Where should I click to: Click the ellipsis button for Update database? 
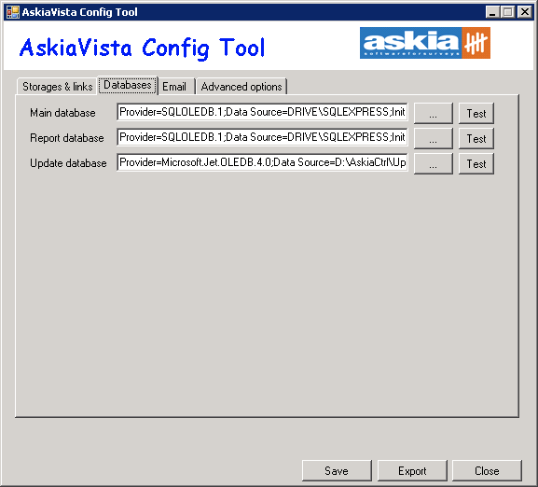click(x=434, y=163)
